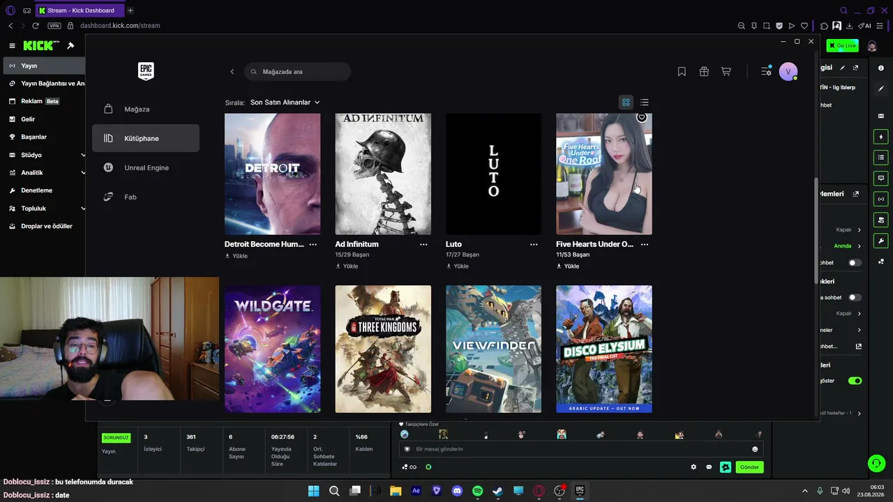
Task: Open options menu for Detroit Become Human
Action: tap(313, 244)
